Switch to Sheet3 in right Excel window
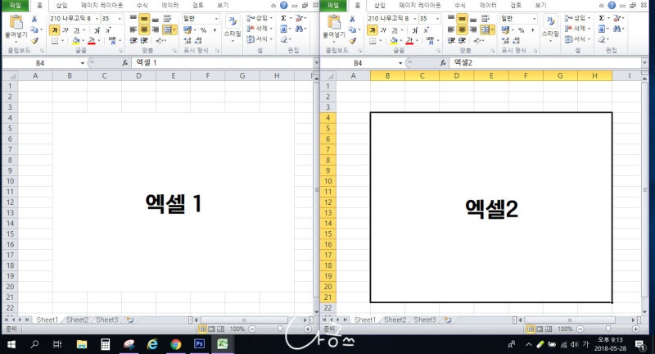This screenshot has width=655, height=354. [425, 320]
